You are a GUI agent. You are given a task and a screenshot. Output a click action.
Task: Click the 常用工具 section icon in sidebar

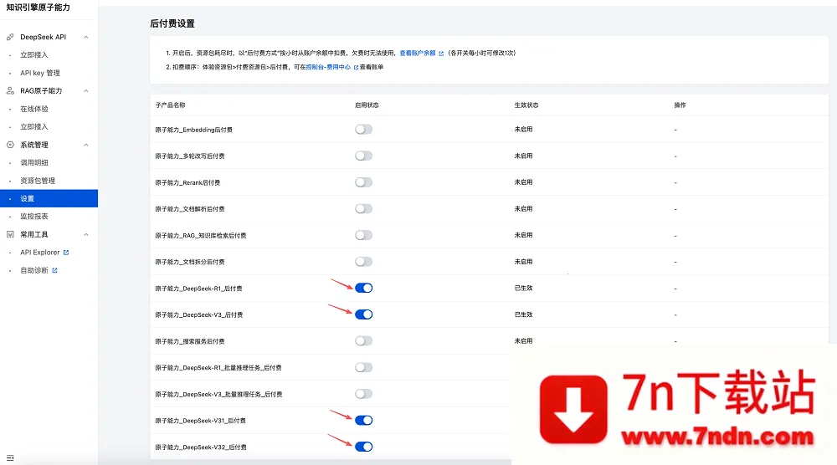[10, 234]
